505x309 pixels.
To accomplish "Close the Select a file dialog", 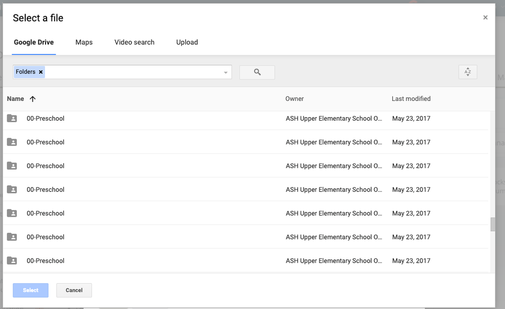I will [x=485, y=18].
